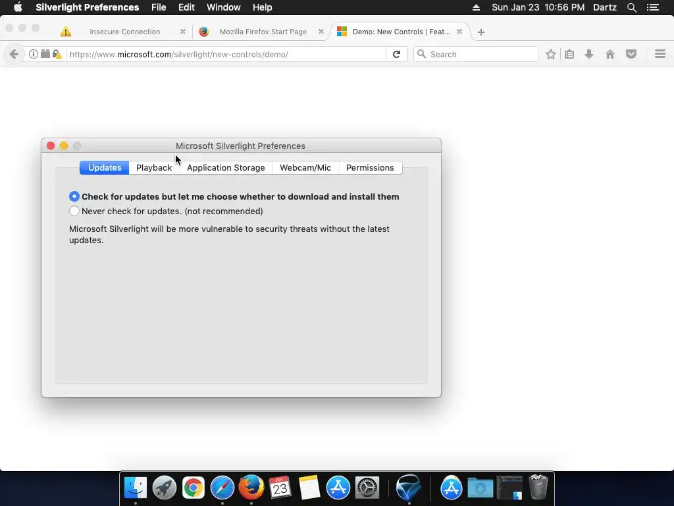Click the Dartz user name in menu bar
This screenshot has height=506, width=674.
605,7
